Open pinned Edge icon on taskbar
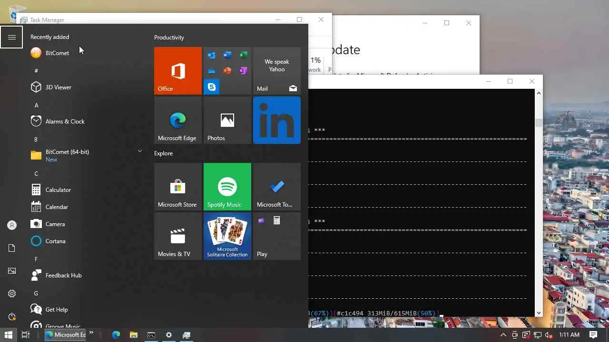Image resolution: width=609 pixels, height=342 pixels. pyautogui.click(x=116, y=335)
